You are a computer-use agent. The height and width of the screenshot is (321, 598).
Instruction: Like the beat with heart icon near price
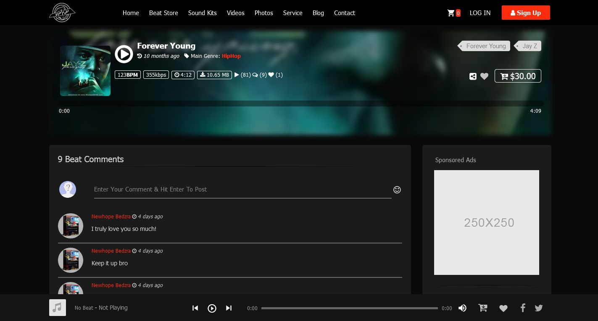[485, 76]
